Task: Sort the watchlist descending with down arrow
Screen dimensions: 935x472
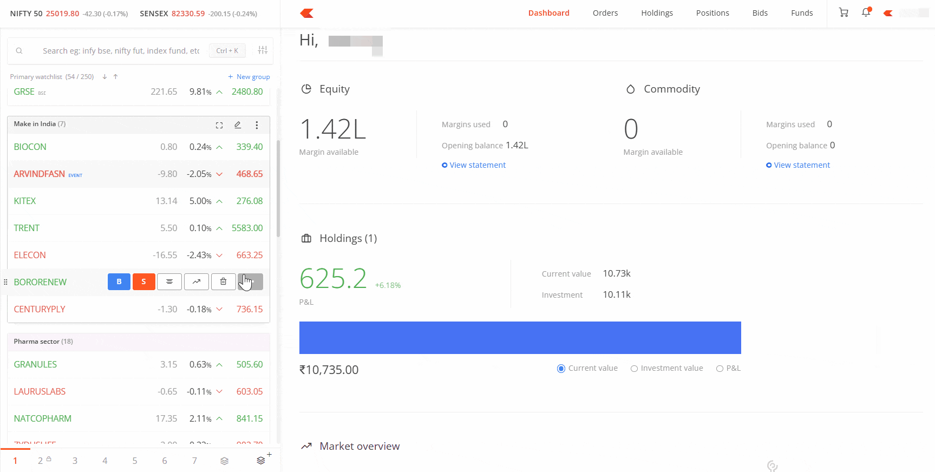Action: pos(104,77)
